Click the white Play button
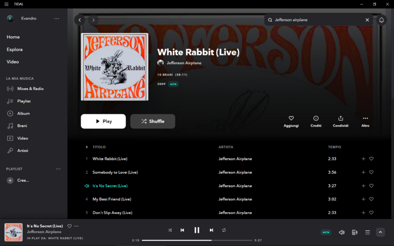 (103, 121)
